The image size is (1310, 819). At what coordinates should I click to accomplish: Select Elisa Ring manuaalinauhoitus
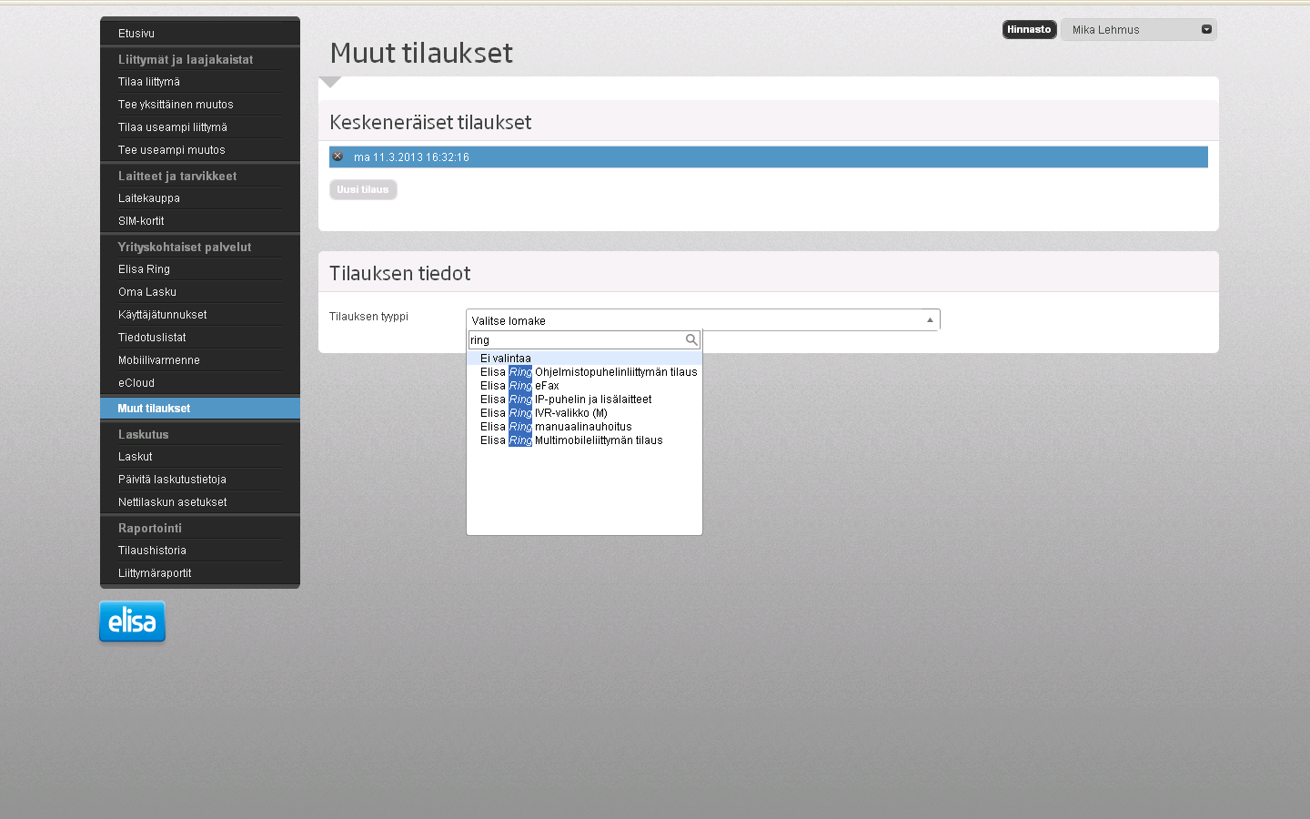556,427
